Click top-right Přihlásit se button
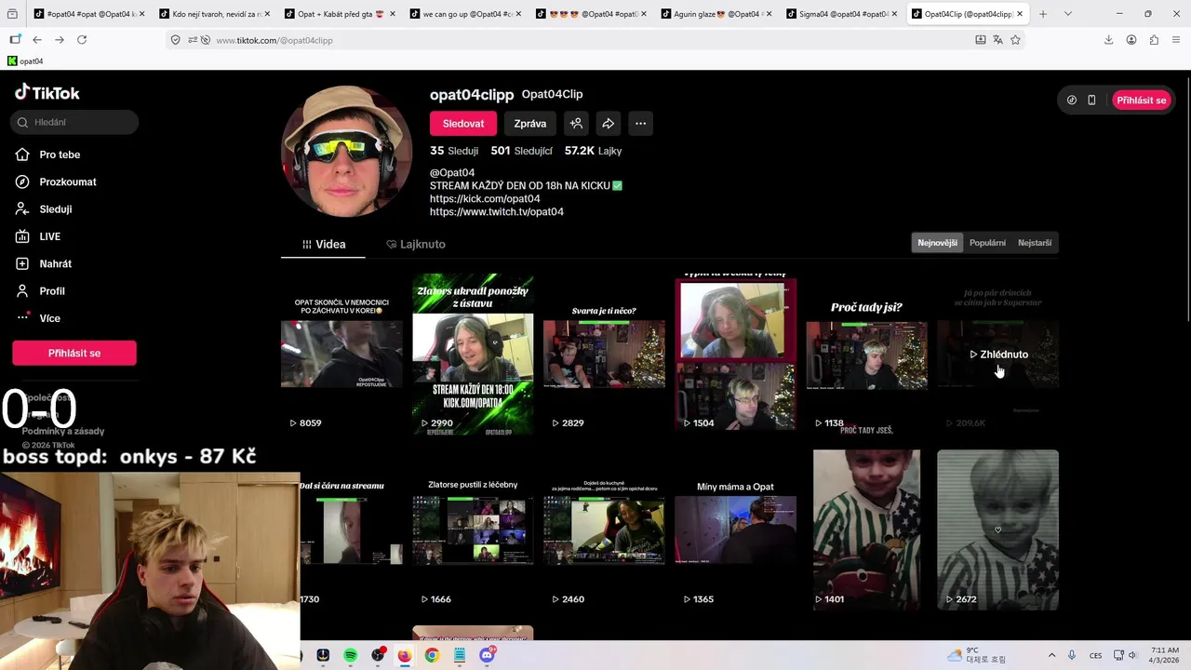 [1141, 100]
